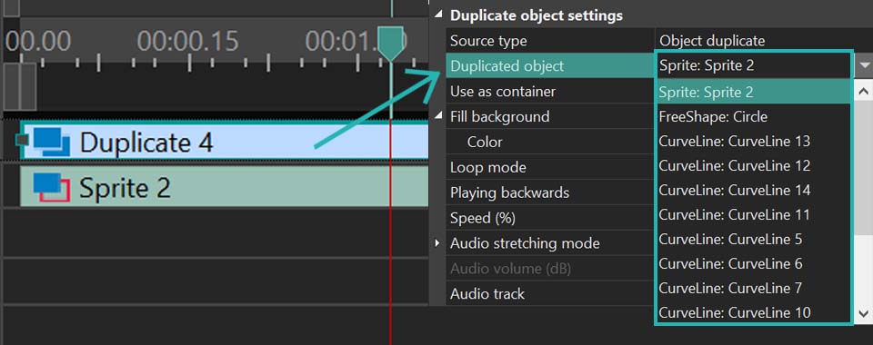Click the Sprite 2 layer icon
The height and width of the screenshot is (345, 873).
pyautogui.click(x=51, y=187)
